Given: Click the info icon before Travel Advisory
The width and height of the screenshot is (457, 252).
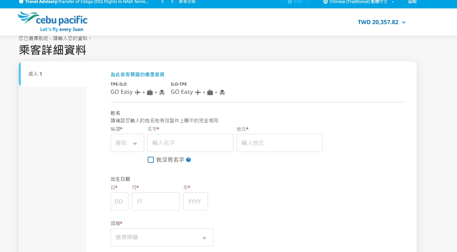Looking at the screenshot, I should click(x=21, y=2).
